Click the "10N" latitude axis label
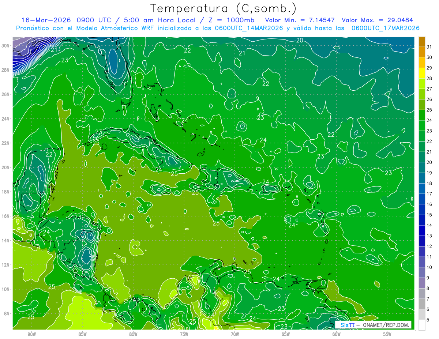 click(6, 289)
